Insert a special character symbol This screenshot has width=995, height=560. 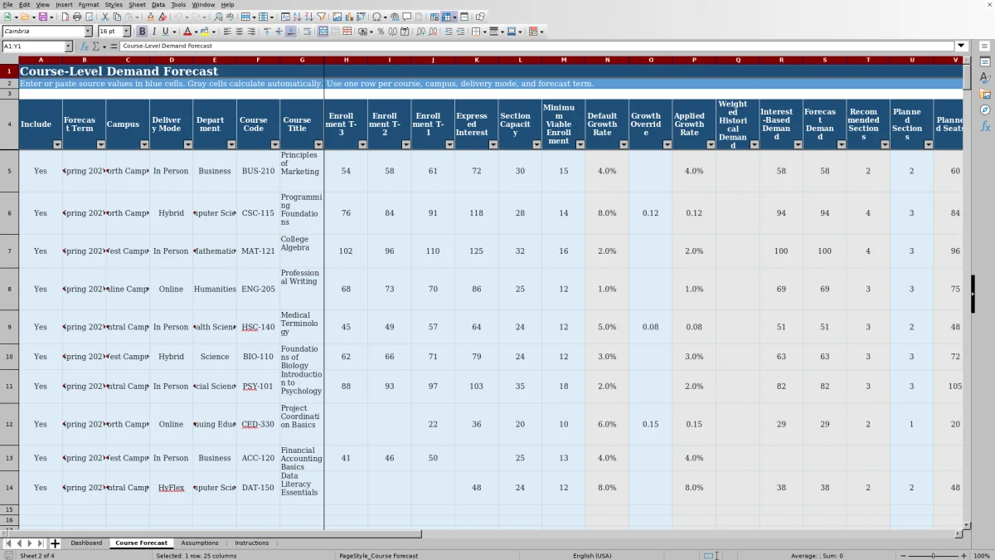377,17
